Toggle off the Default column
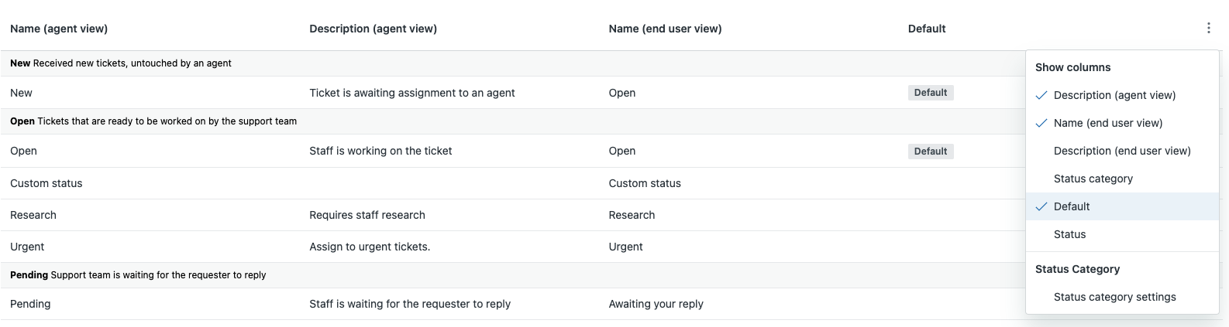This screenshot has width=1229, height=327. pyautogui.click(x=1071, y=206)
